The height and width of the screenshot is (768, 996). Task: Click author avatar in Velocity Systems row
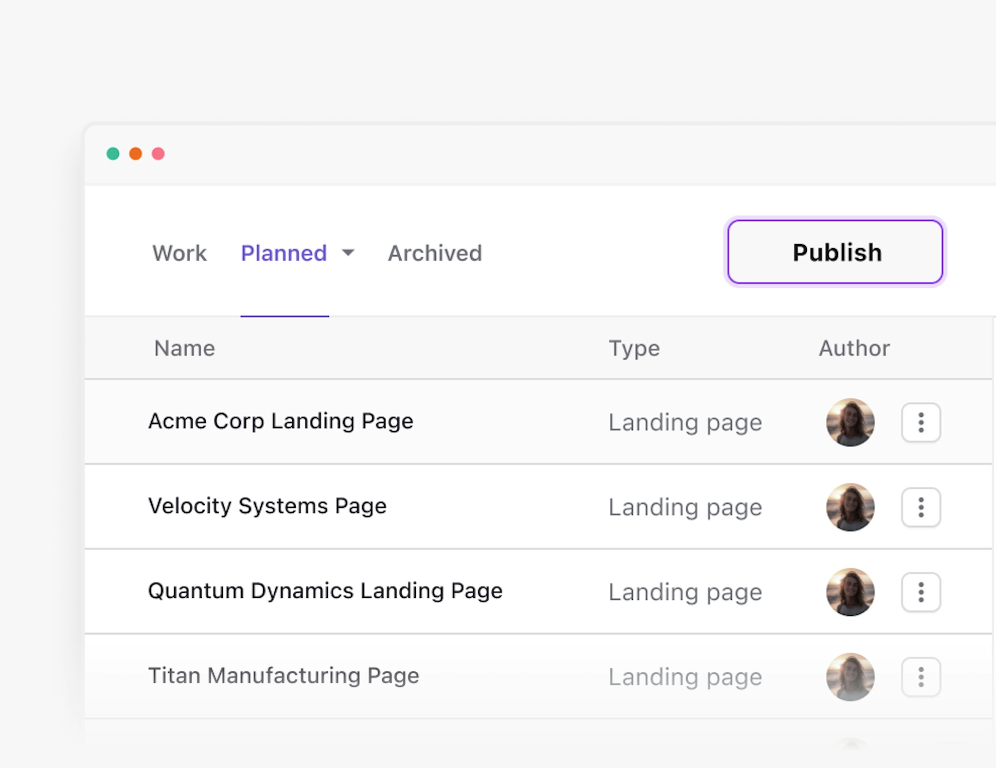point(850,507)
